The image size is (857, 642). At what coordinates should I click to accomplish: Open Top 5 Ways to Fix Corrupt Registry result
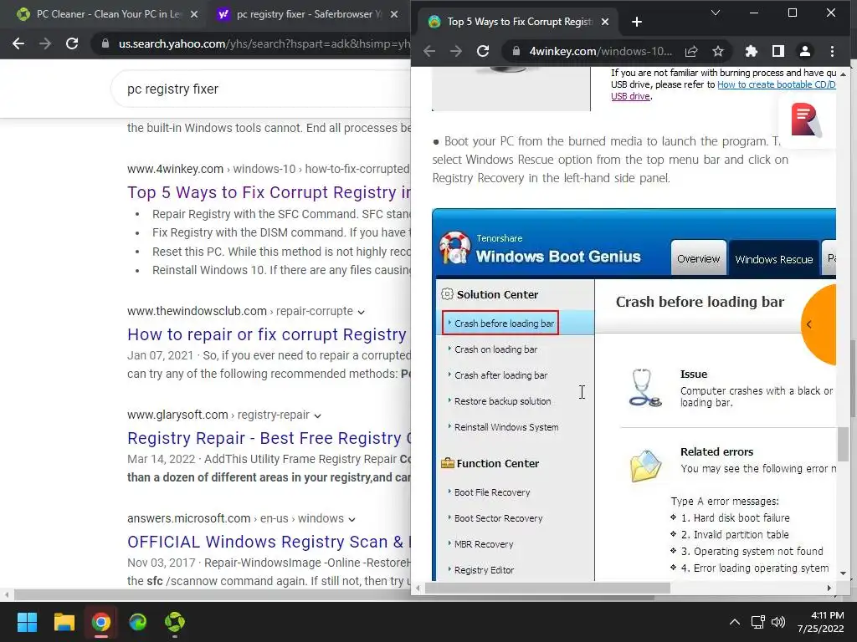coord(269,192)
